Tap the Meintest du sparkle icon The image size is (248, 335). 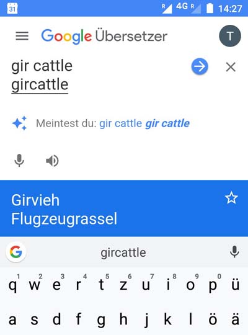[x=19, y=123]
